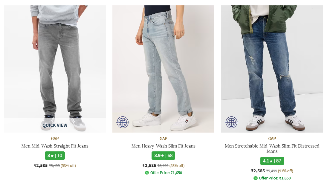Click GAP brand above Mid-Wash Straight Fit Jeans
This screenshot has height=192, width=336.
(55, 139)
